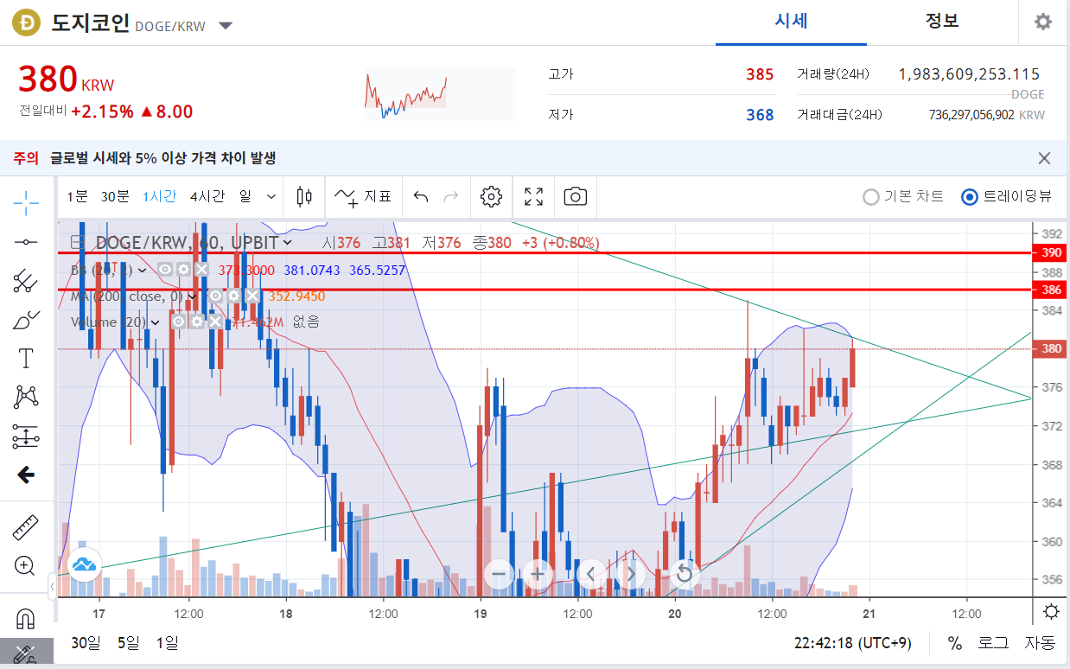This screenshot has height=669, width=1070.
Task: Hide the MA indicator with its eye icon
Action: [215, 296]
